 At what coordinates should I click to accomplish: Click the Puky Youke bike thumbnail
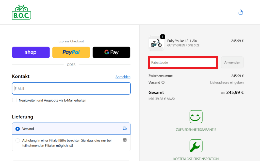156,43
